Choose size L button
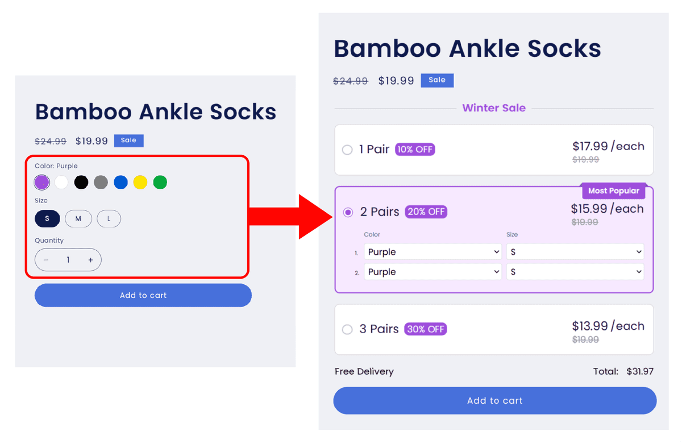 tap(109, 218)
